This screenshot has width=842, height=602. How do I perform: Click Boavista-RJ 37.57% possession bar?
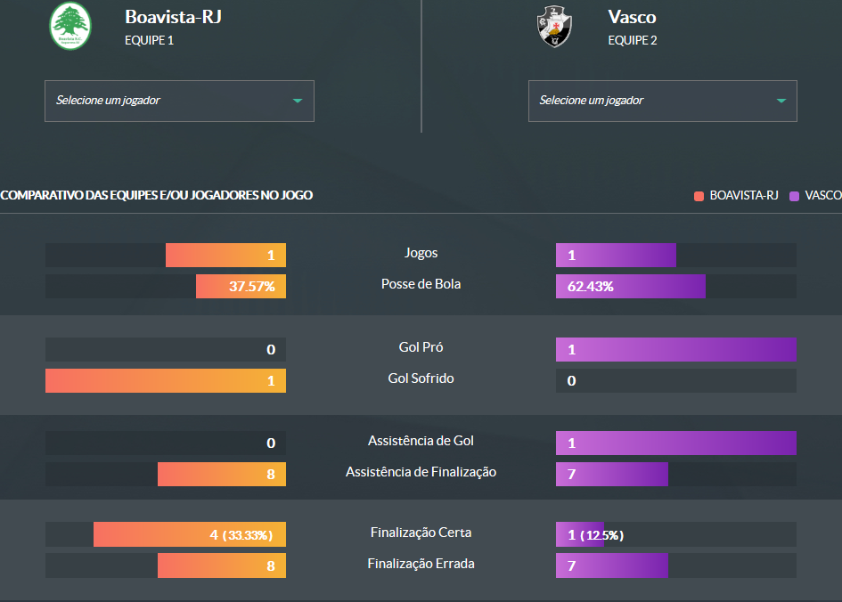coord(241,287)
